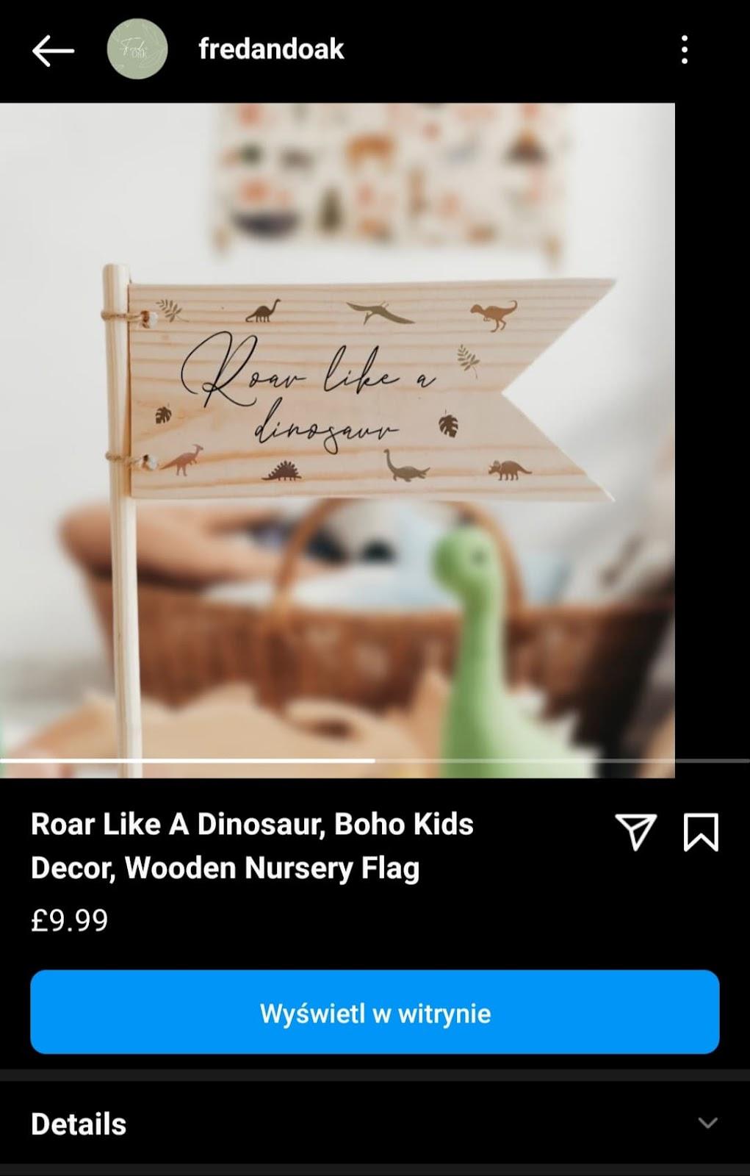The width and height of the screenshot is (750, 1176).
Task: Expand Details using the chevron arrow
Action: click(707, 1123)
